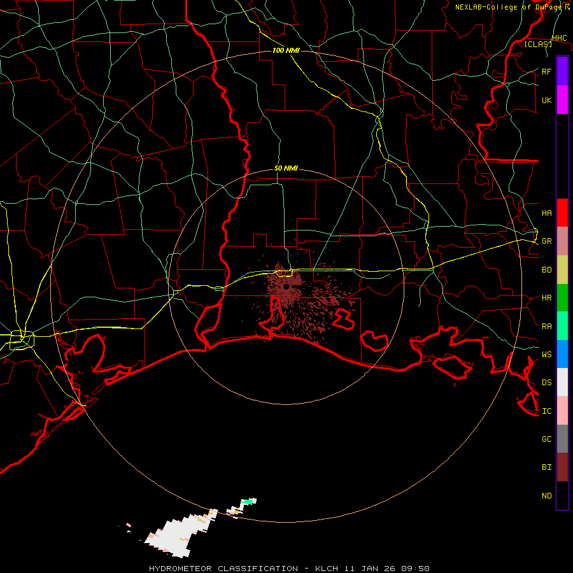
Task: Click the small green rain echo offshore
Action: click(248, 502)
